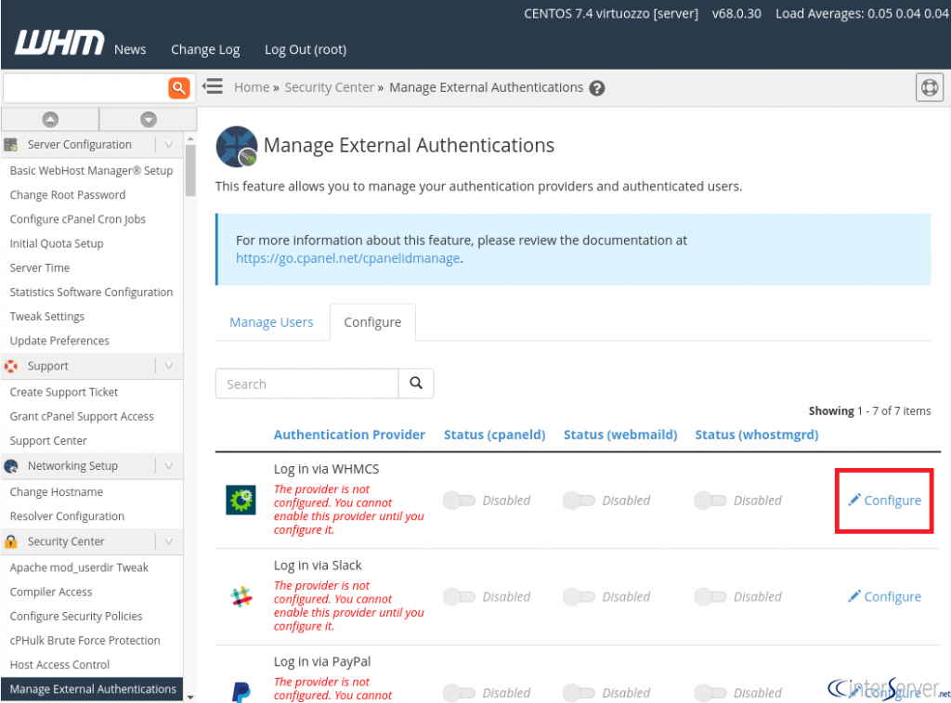Focus the sidebar search input field
This screenshot has height=703, width=951.
pyautogui.click(x=85, y=88)
